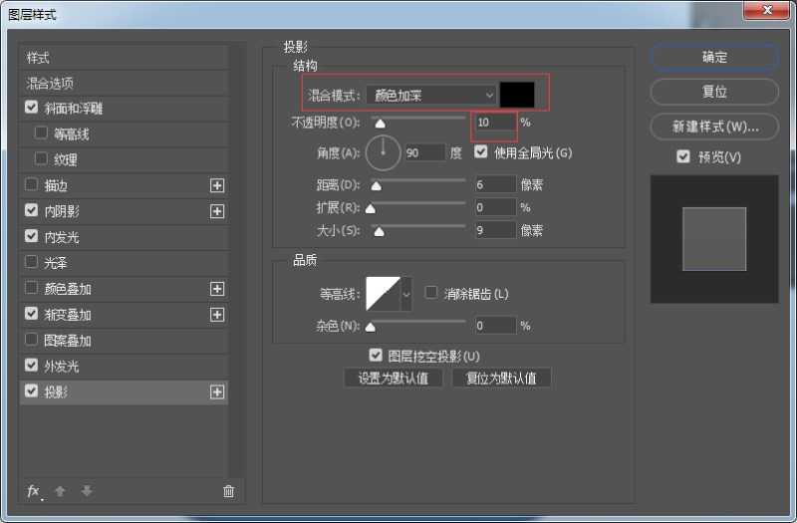Viewport: 797px width, 523px height.
Task: Click the add button next to 内阴影
Action: coord(217,211)
